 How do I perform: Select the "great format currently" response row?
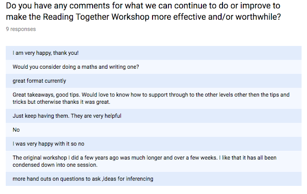point(39,81)
